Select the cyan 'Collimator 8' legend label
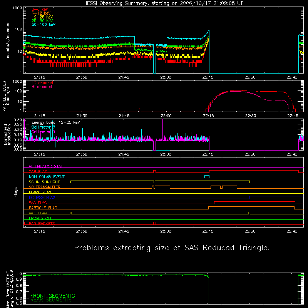 click(43, 127)
